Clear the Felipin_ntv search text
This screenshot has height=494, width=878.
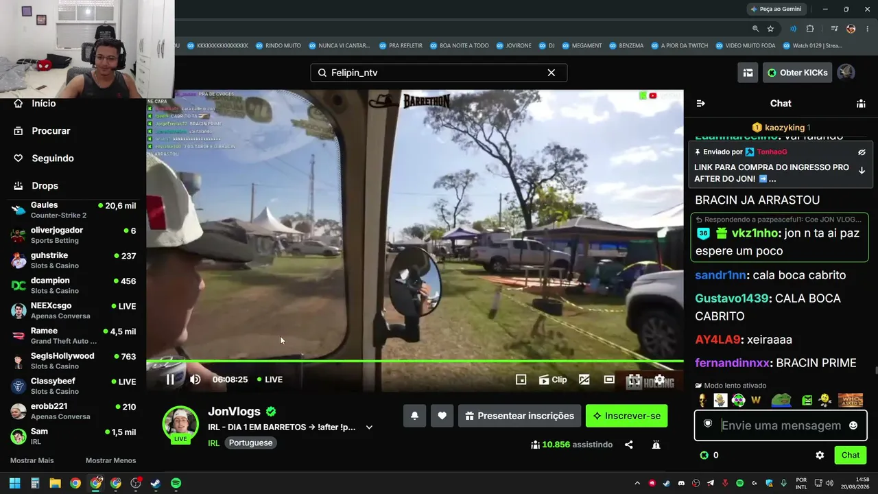(551, 73)
